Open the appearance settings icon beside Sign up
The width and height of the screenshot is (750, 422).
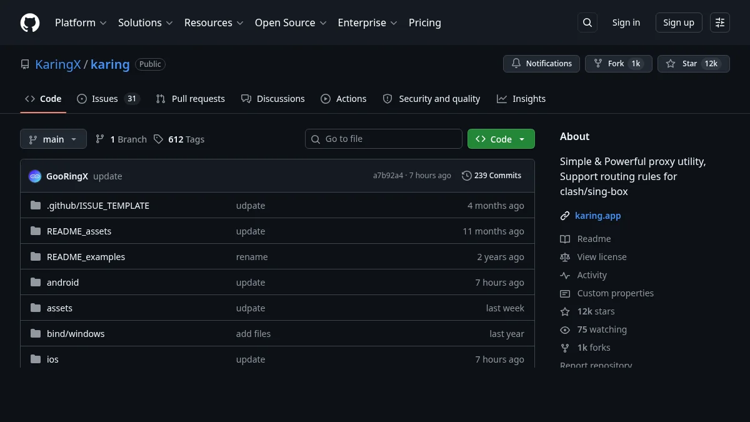[x=720, y=23]
